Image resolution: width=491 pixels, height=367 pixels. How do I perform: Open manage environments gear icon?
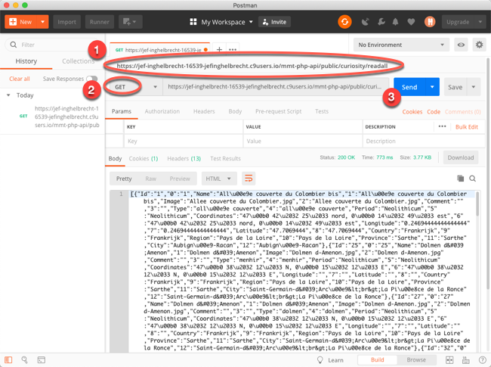pos(479,45)
